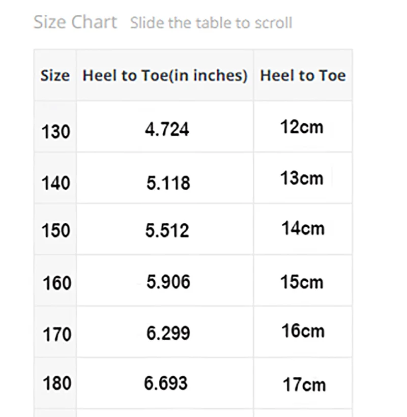Click the size 150 cell
The width and height of the screenshot is (407, 417).
pos(55,230)
